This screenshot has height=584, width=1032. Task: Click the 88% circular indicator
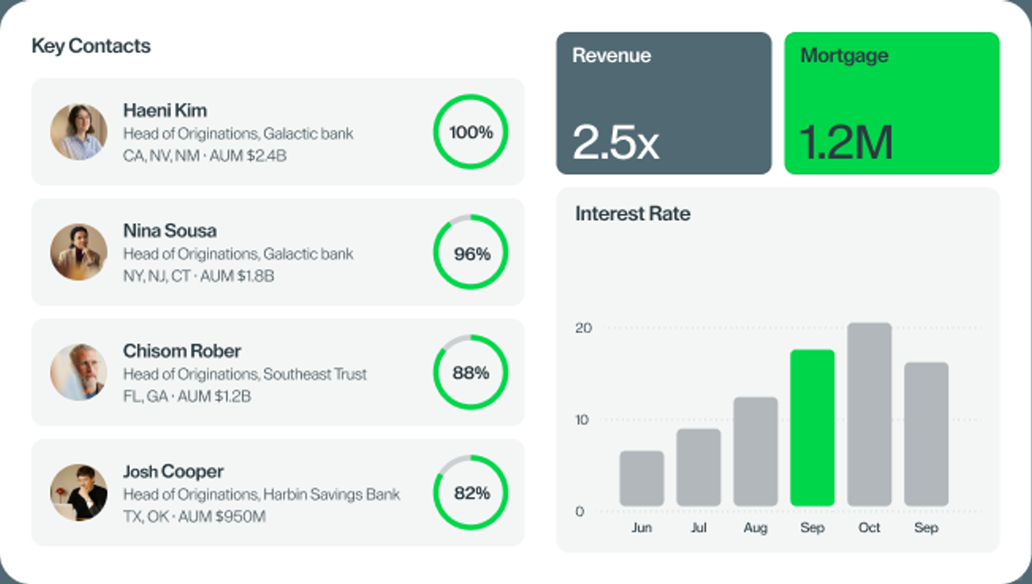tap(470, 372)
